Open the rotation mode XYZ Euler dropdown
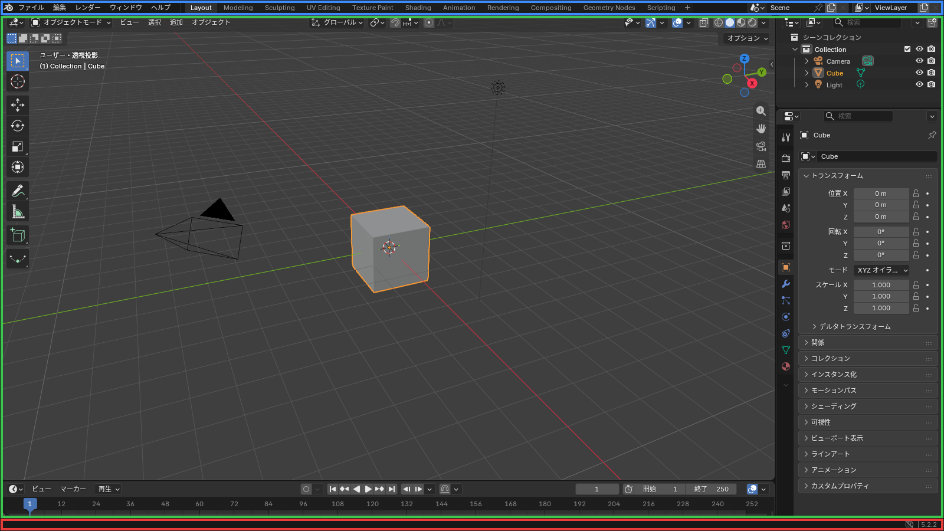This screenshot has height=531, width=944. pos(881,270)
